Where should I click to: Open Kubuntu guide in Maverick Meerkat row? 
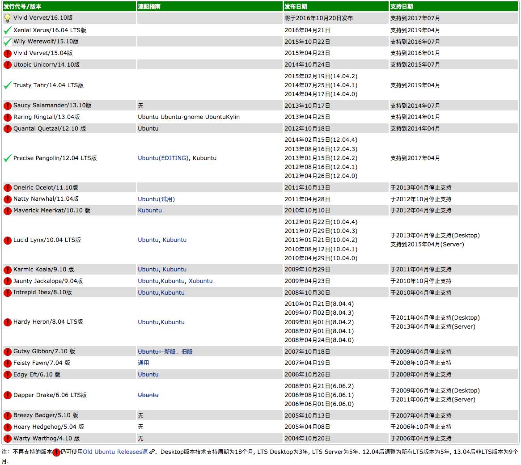[150, 211]
